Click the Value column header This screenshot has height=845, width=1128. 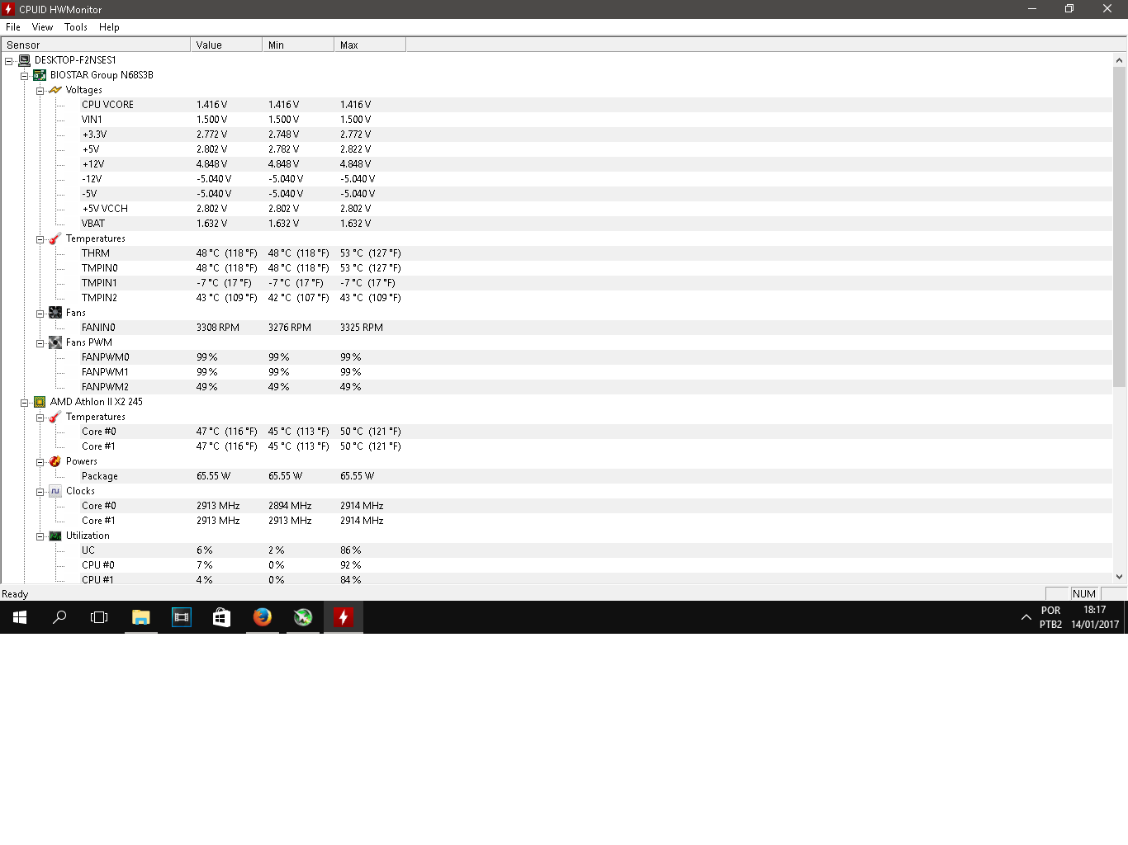click(226, 45)
